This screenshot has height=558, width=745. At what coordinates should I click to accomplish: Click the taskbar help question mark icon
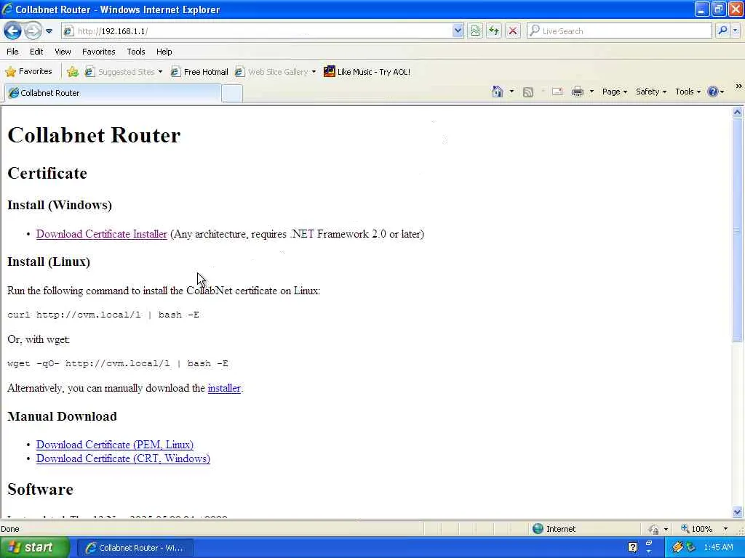[x=632, y=547]
